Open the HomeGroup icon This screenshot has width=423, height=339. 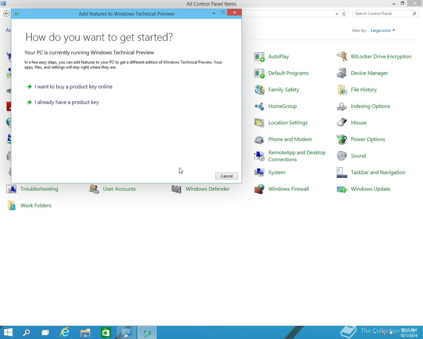[259, 106]
